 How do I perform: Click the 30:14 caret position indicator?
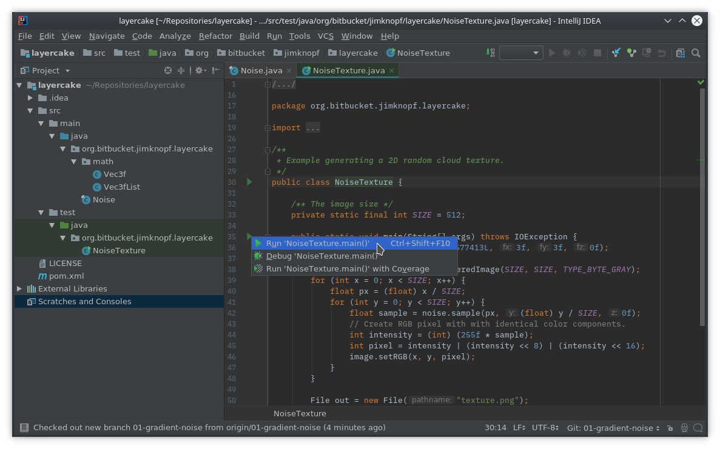[496, 428]
